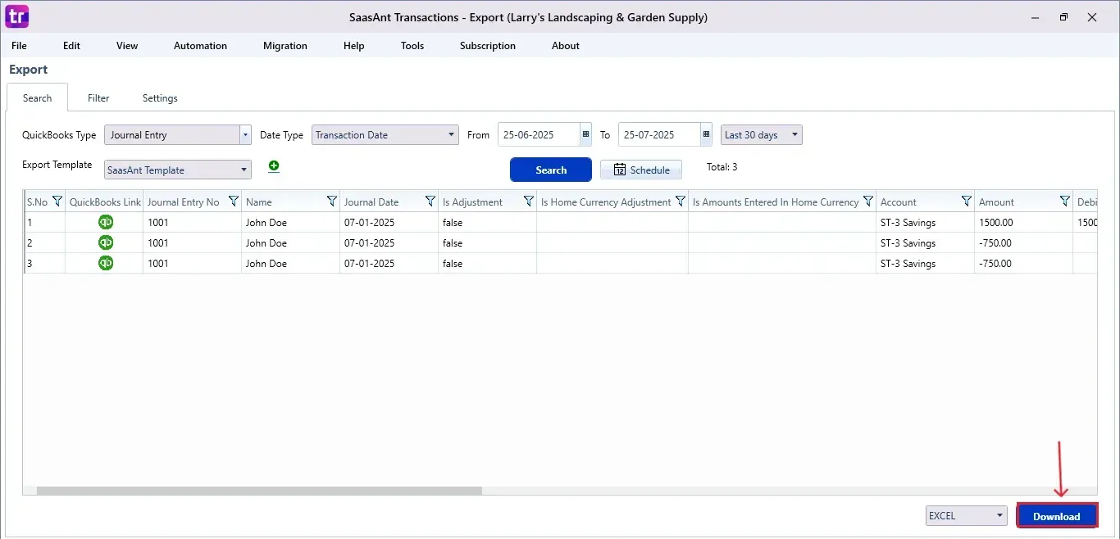Open QuickBooks link icon in row 3
The height and width of the screenshot is (539, 1120).
click(x=105, y=263)
